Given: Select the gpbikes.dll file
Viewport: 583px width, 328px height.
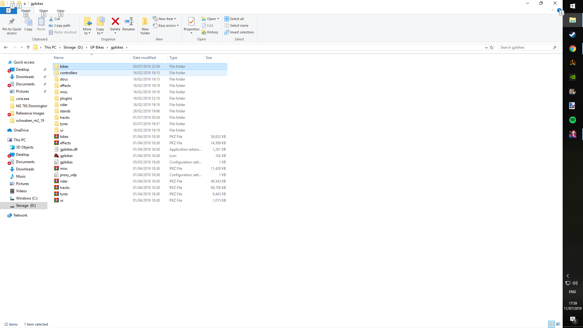Looking at the screenshot, I should [x=140, y=149].
